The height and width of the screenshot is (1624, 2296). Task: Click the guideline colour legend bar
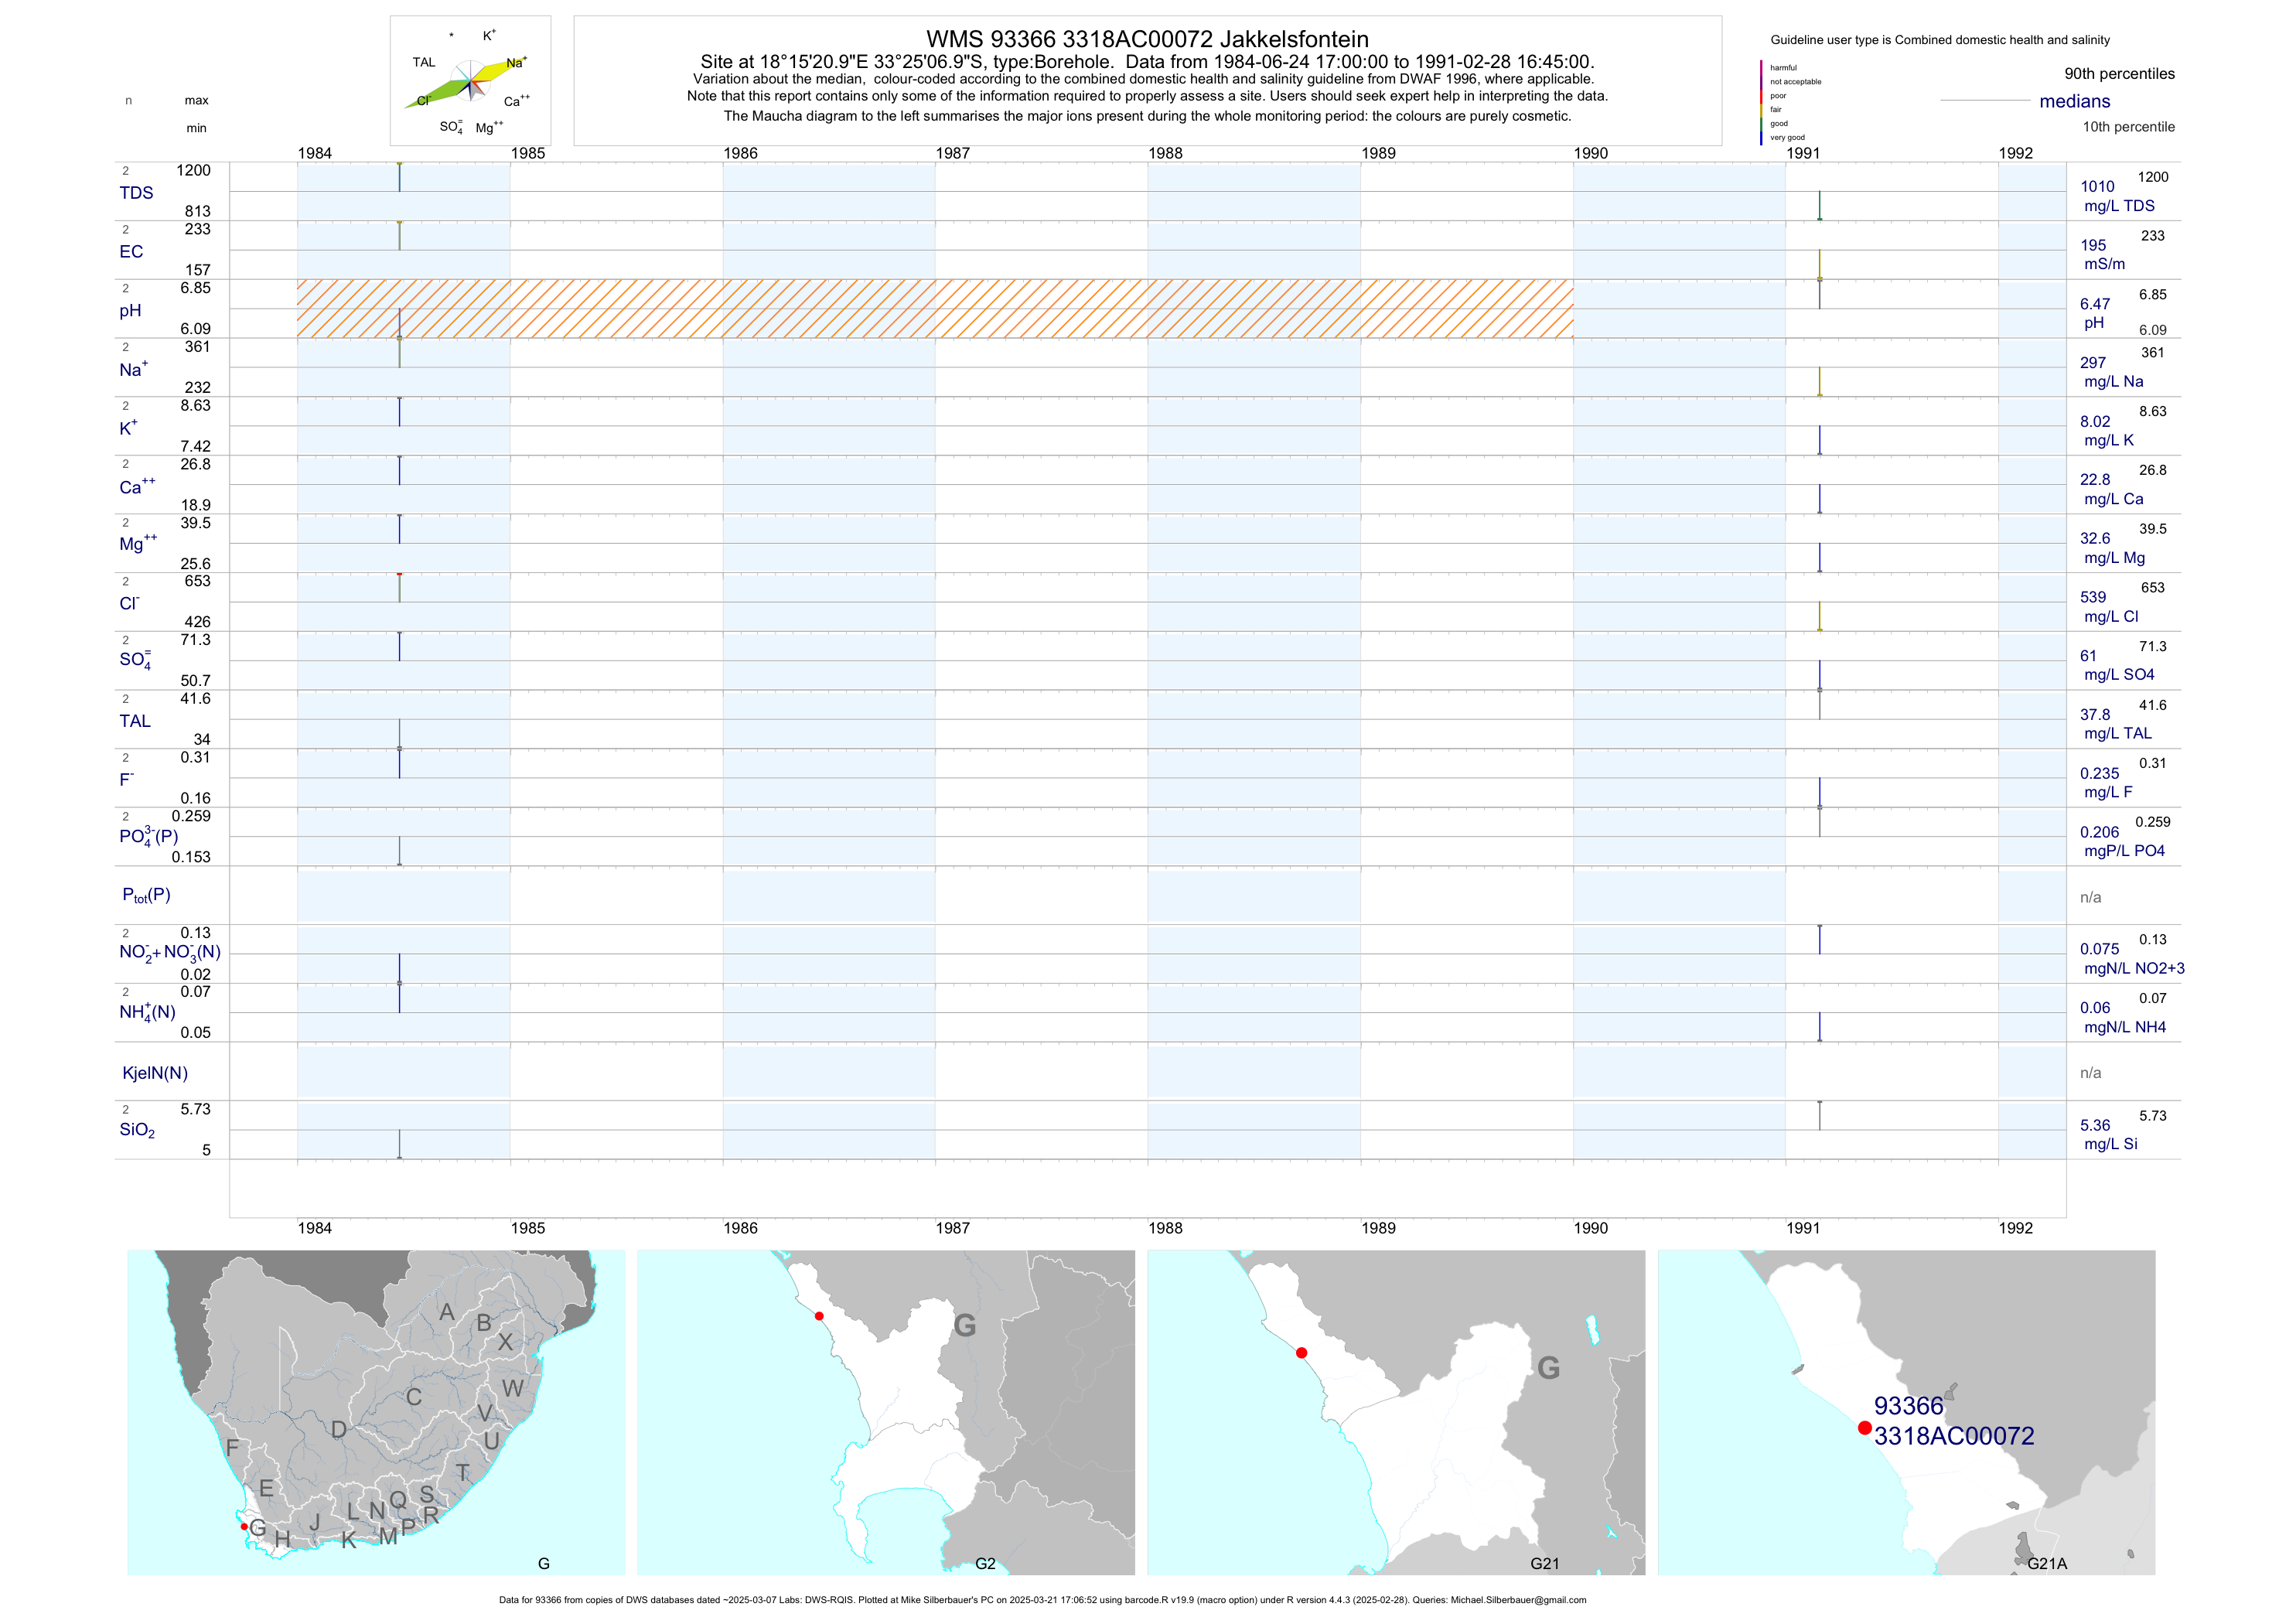pyautogui.click(x=1761, y=102)
